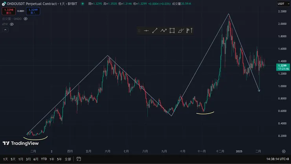
Task: Switch to the 1天 time range
Action: [x=6, y=159]
